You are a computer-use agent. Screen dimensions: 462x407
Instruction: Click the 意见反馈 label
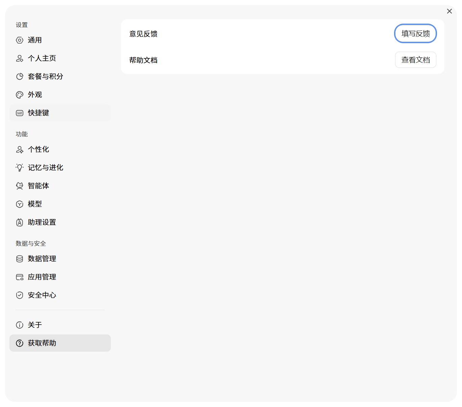pyautogui.click(x=143, y=34)
